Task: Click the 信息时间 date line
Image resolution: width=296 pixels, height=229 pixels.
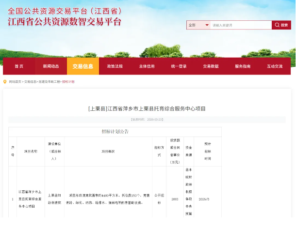Action: click(x=147, y=120)
